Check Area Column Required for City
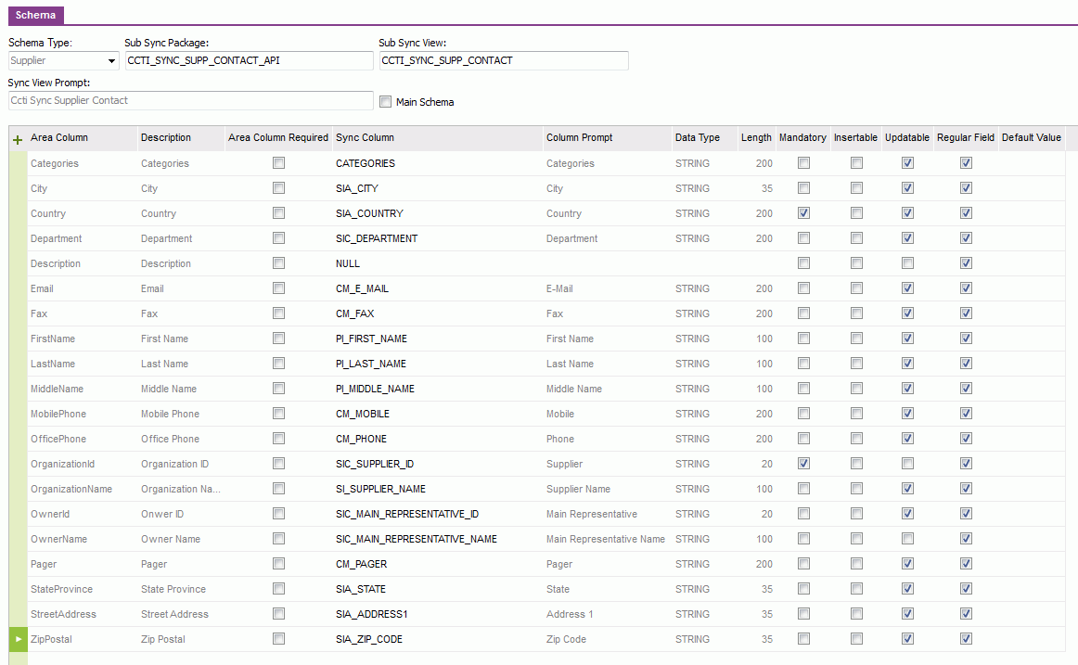1078x665 pixels. click(x=278, y=188)
